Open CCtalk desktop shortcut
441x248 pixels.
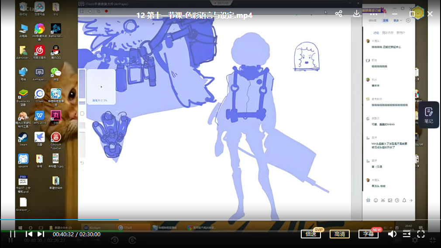tap(39, 96)
